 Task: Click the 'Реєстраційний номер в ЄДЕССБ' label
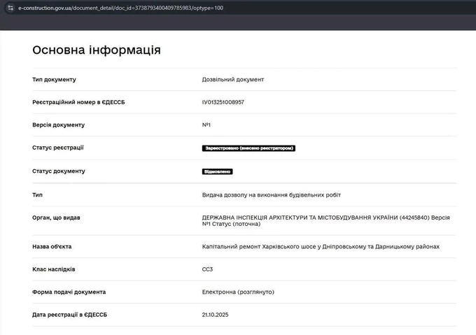click(78, 102)
